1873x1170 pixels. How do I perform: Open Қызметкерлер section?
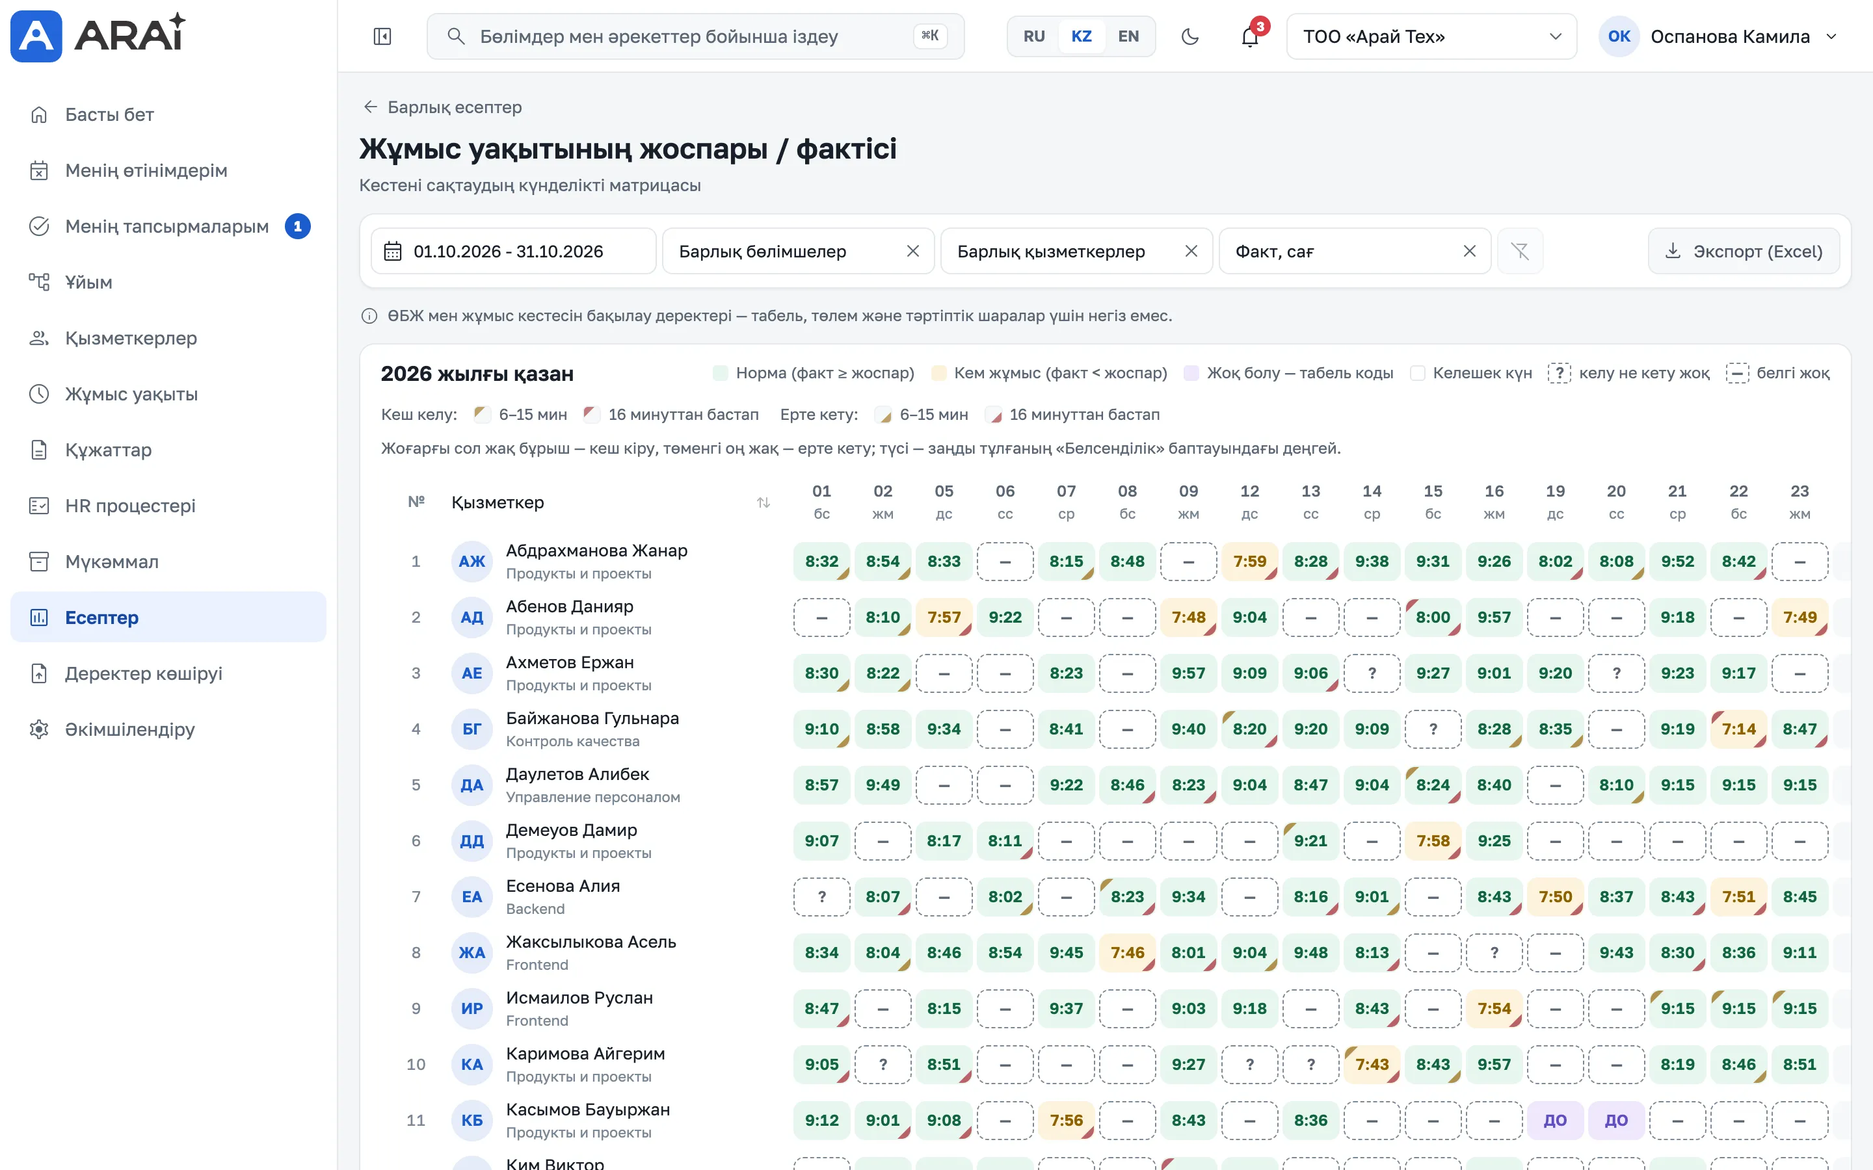click(x=168, y=338)
